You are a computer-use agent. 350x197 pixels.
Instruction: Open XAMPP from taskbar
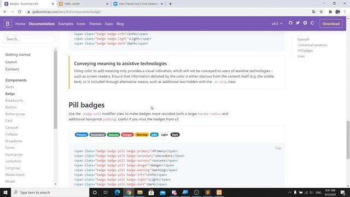point(219,192)
